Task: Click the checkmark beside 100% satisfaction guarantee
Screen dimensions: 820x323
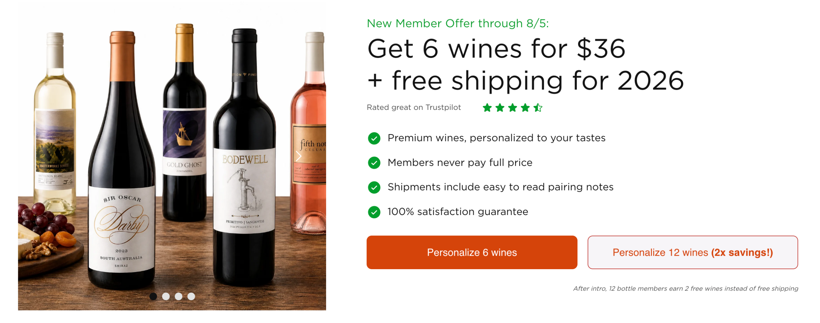Action: (374, 212)
